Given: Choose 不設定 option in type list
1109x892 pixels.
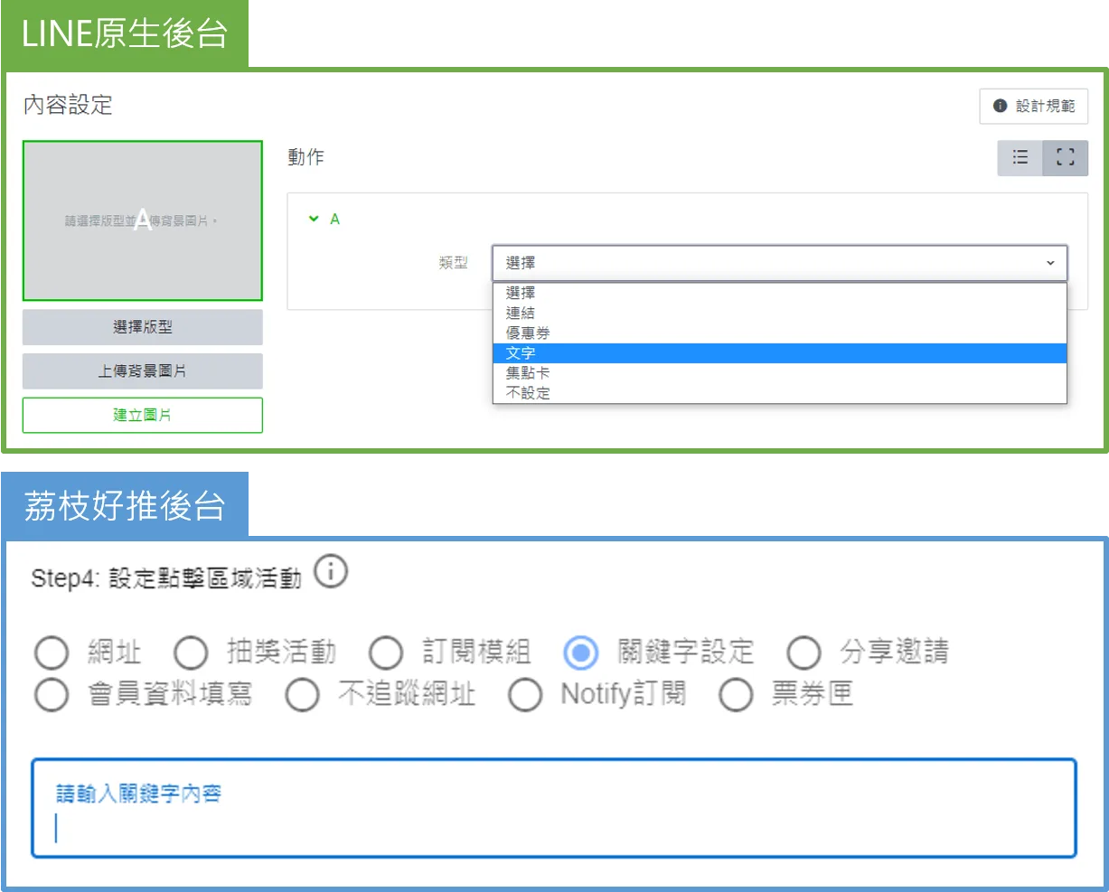Looking at the screenshot, I should pos(780,393).
